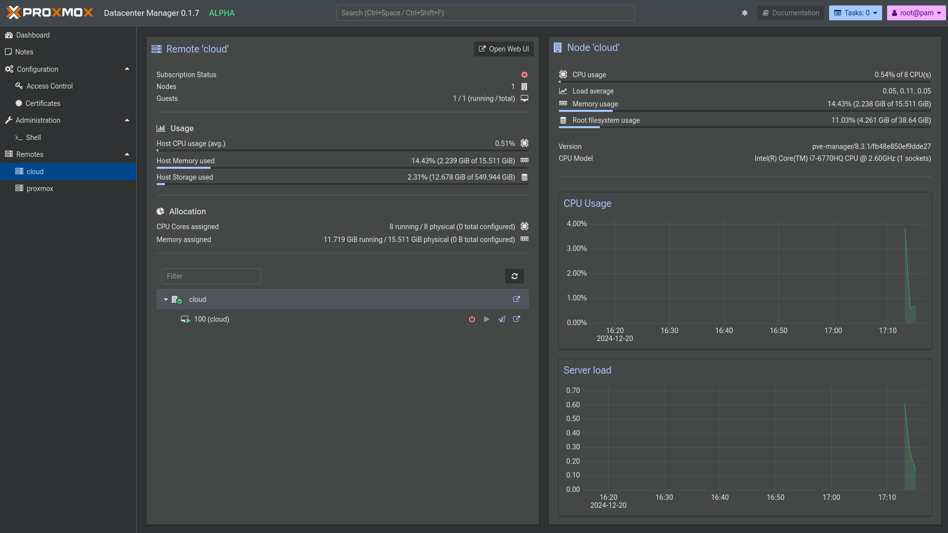
Task: Select guest 100 (cloud) row
Action: [x=343, y=319]
